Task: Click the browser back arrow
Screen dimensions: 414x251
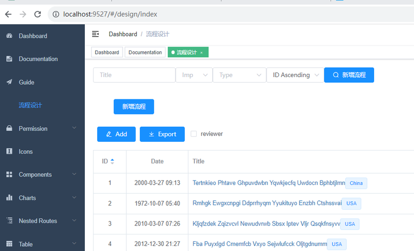Action: tap(8, 14)
